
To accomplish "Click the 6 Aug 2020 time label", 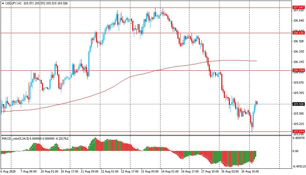I will point(8,172).
